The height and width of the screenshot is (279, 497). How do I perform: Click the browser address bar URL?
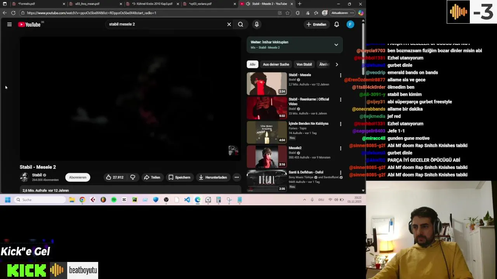coord(92,13)
